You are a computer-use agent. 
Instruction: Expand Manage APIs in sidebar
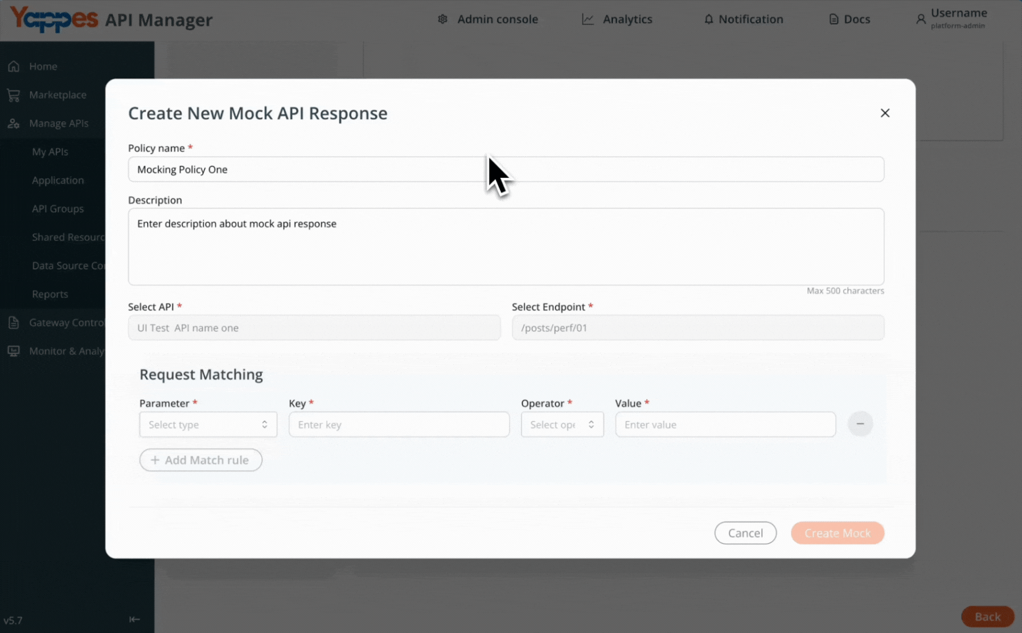59,123
